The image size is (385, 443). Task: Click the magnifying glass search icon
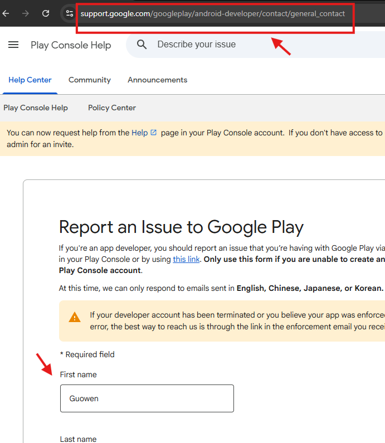click(142, 45)
